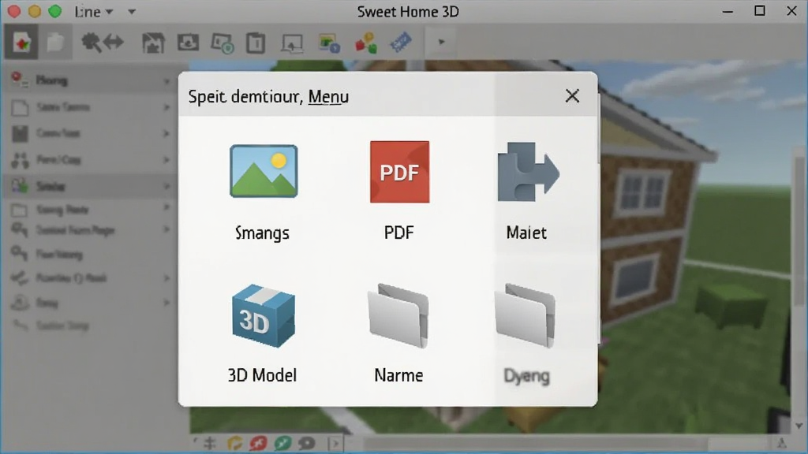Pick the 3D Model cube icon
Image resolution: width=808 pixels, height=454 pixels.
pyautogui.click(x=264, y=315)
